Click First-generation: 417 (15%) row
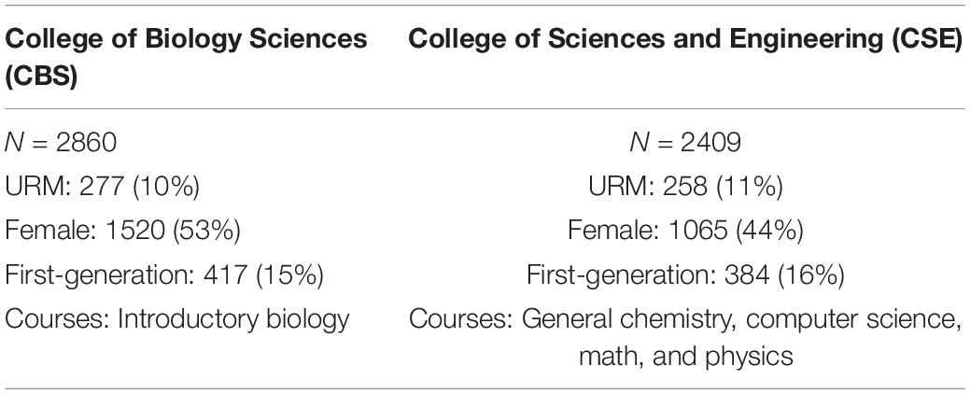The width and height of the screenshot is (970, 394). [x=164, y=276]
